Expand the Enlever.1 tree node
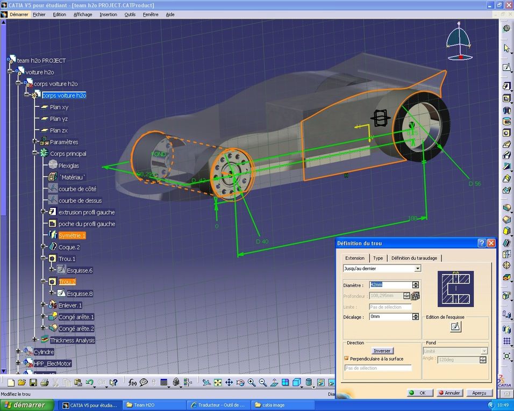The height and width of the screenshot is (411, 514). (43, 305)
